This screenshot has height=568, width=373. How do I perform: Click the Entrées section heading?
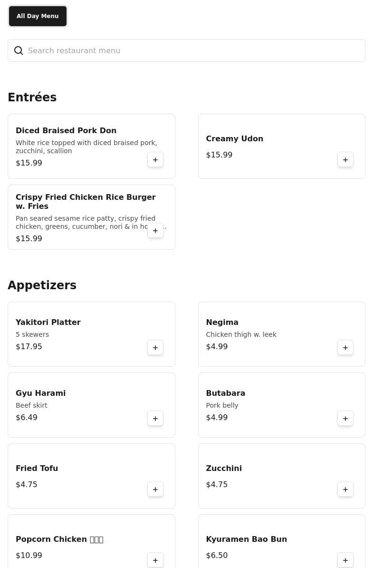tap(32, 97)
